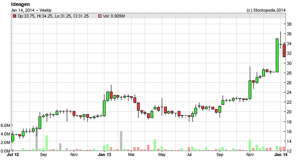Viewport: 296px width, 163px height.
Task: Click the first 'Nov' x-axis label
Action: (x=74, y=155)
